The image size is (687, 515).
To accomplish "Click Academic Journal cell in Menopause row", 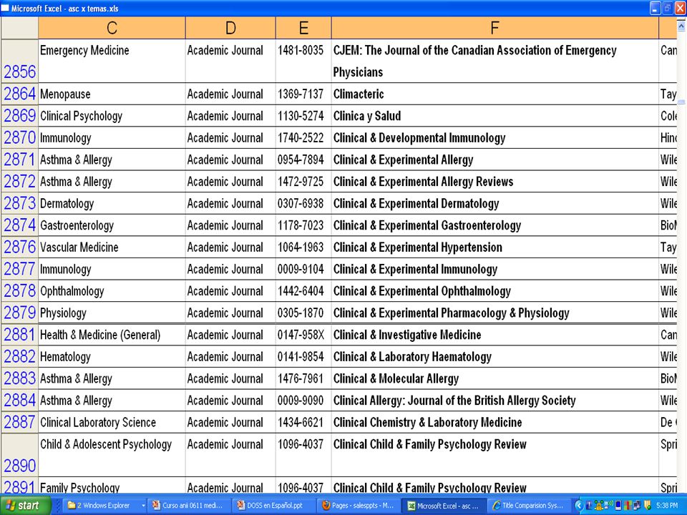I will 230,94.
